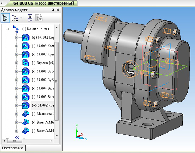195x153 pixels.
Task: Select the (-) 64.007 Зуб tree row
Action: (43, 80)
